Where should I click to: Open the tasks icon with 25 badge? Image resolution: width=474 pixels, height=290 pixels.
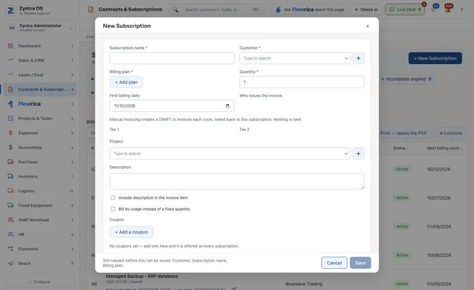[x=434, y=9]
